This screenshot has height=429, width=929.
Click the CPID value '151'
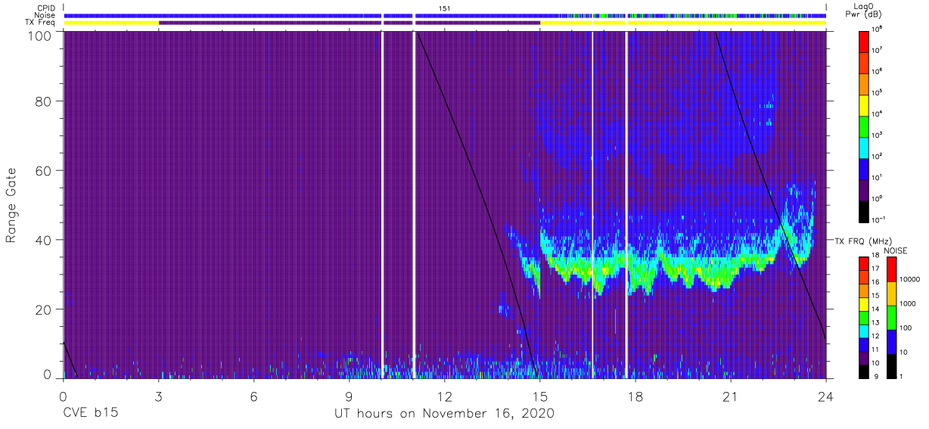click(445, 8)
